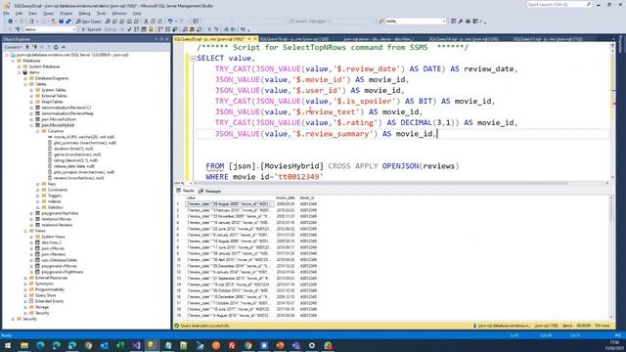
Task: Open the Edit menu
Action: pyautogui.click(x=19, y=13)
